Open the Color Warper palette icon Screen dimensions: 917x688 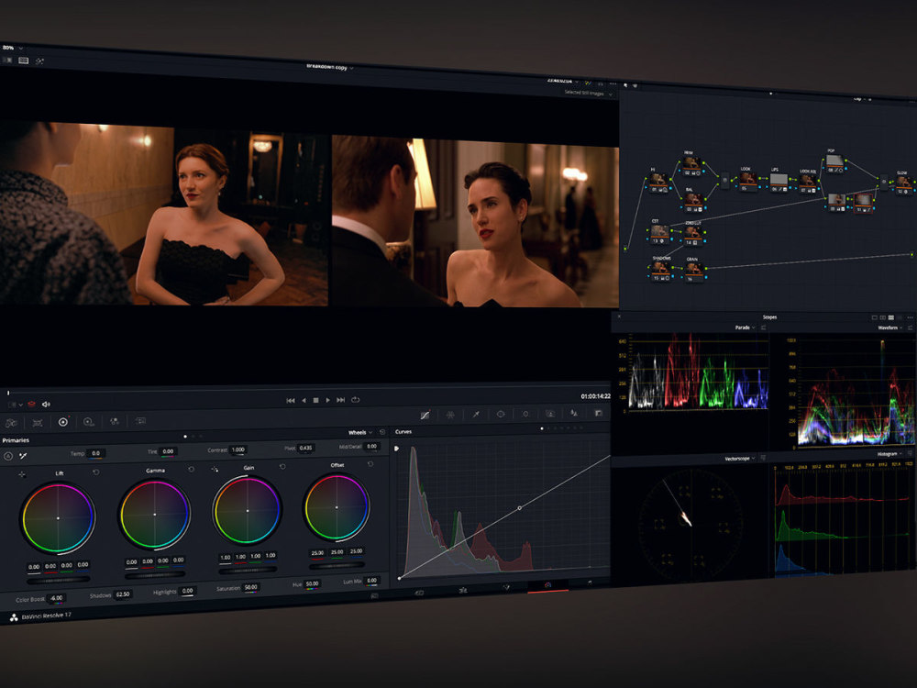(450, 415)
